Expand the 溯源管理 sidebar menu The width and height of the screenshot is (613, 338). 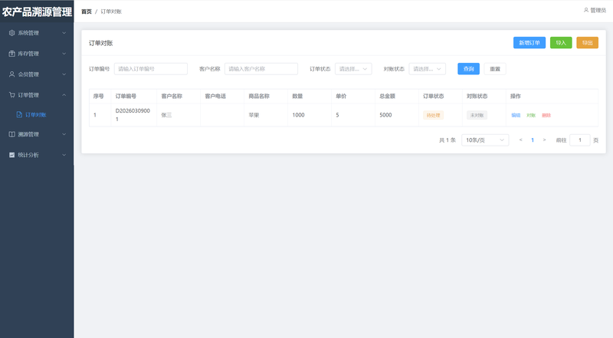pyautogui.click(x=37, y=134)
